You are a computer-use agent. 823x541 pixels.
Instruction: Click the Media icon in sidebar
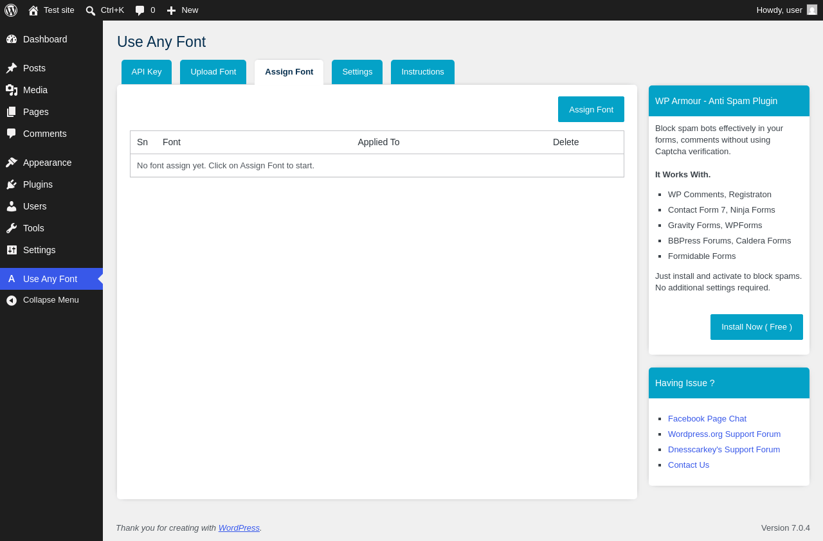[x=12, y=90]
